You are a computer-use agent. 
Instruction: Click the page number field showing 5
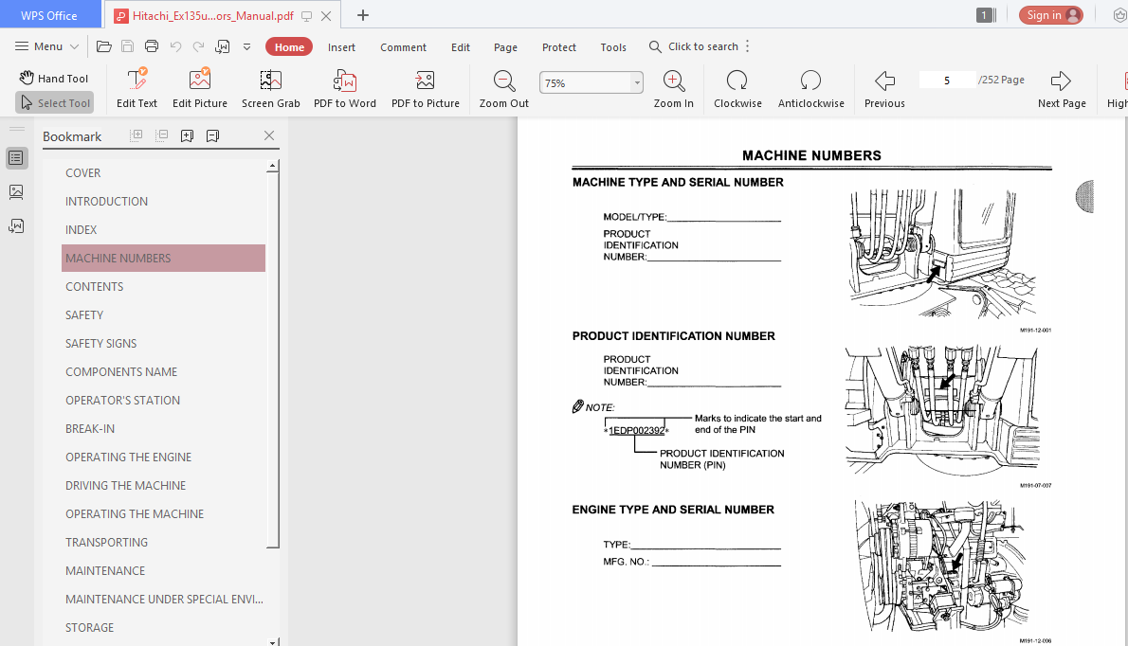tap(947, 80)
